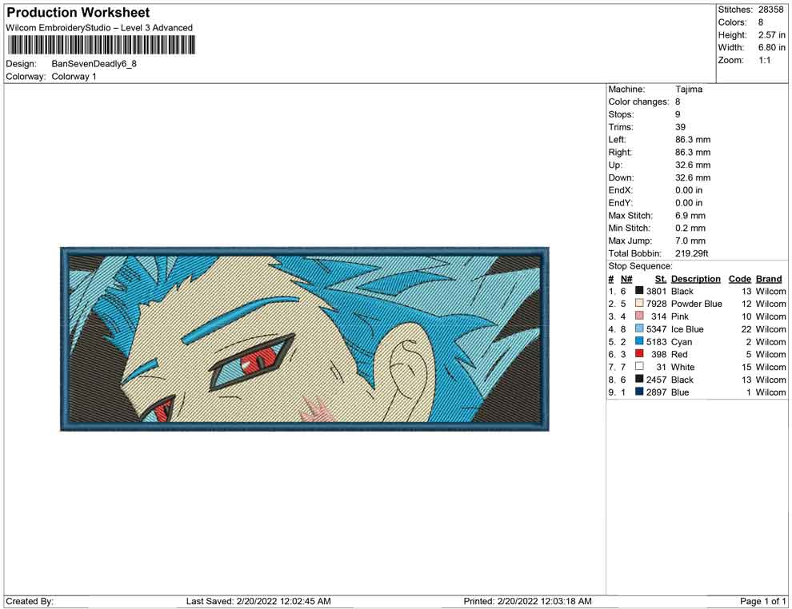Click the Production Worksheet title

pos(78,13)
